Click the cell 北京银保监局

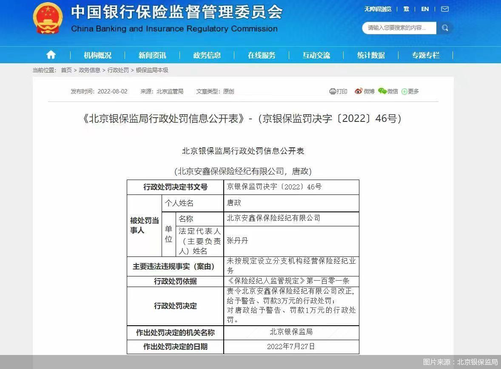coord(291,332)
